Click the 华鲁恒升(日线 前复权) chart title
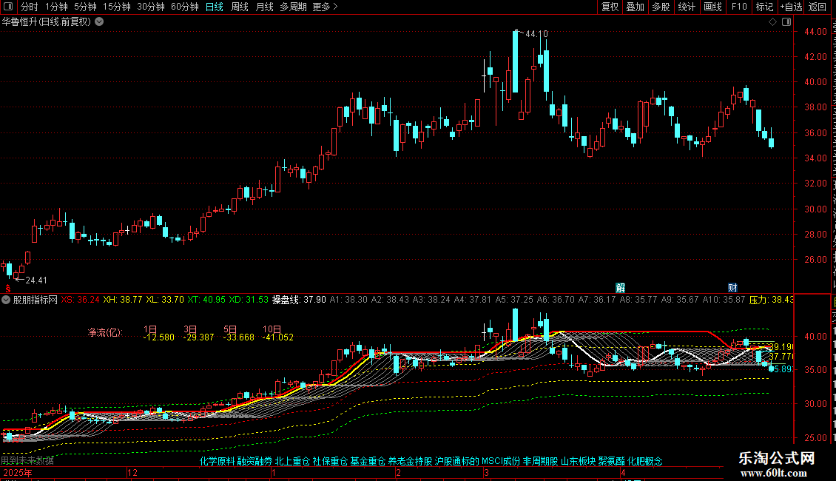Screen dimensions: 836x481 [47, 22]
